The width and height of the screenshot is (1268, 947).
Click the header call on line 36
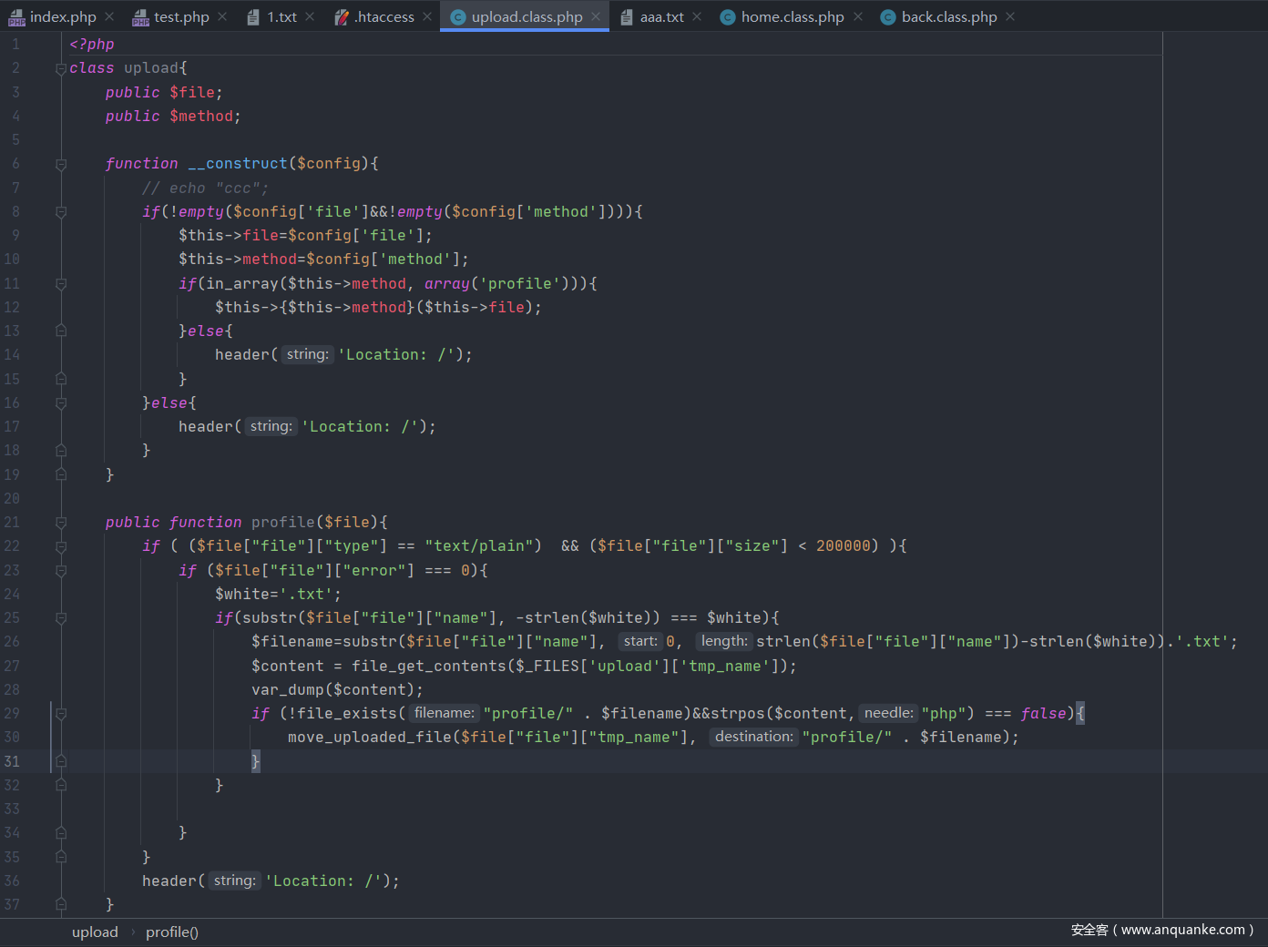click(x=271, y=881)
